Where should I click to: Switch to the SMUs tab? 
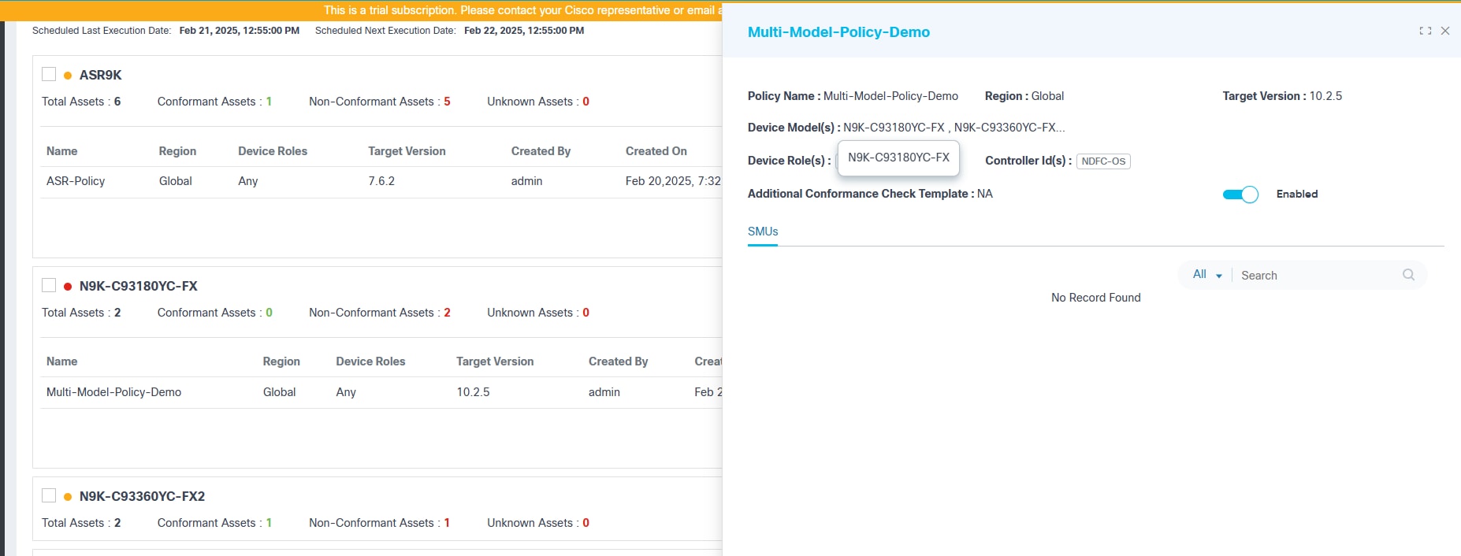pyautogui.click(x=763, y=232)
